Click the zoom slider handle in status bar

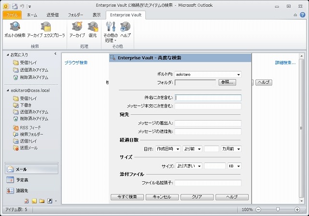click(278, 210)
